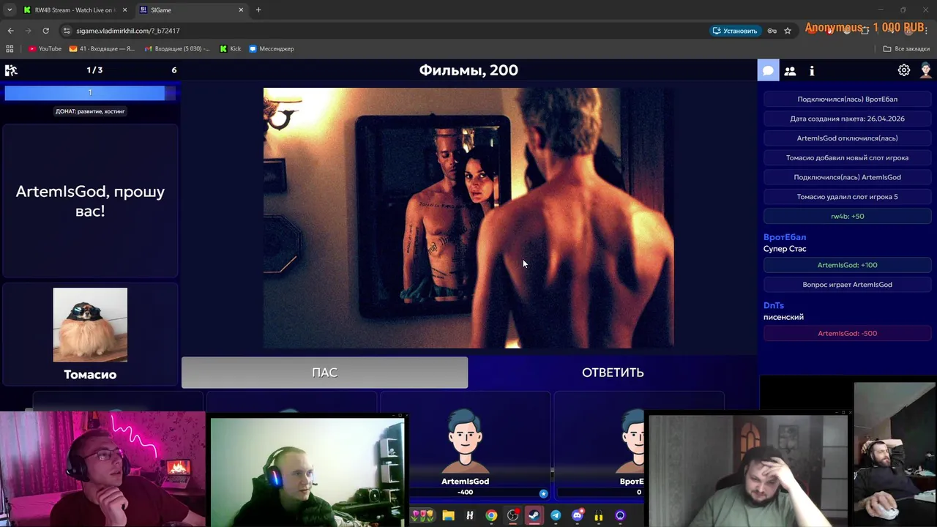Image resolution: width=937 pixels, height=527 pixels.
Task: Open Chrome three-dot menu
Action: (926, 31)
